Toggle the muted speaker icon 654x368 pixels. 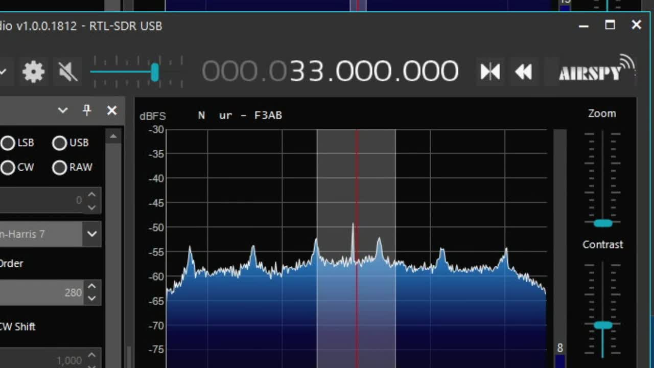tap(68, 72)
